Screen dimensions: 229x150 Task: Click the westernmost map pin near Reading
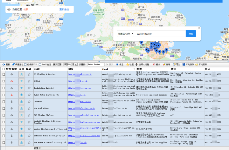click(x=141, y=43)
